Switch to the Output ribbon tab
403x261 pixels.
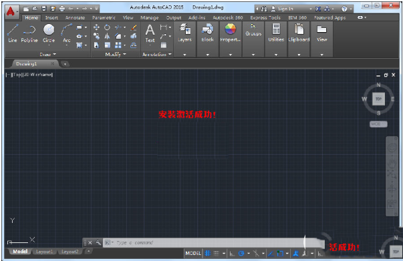[x=174, y=18]
